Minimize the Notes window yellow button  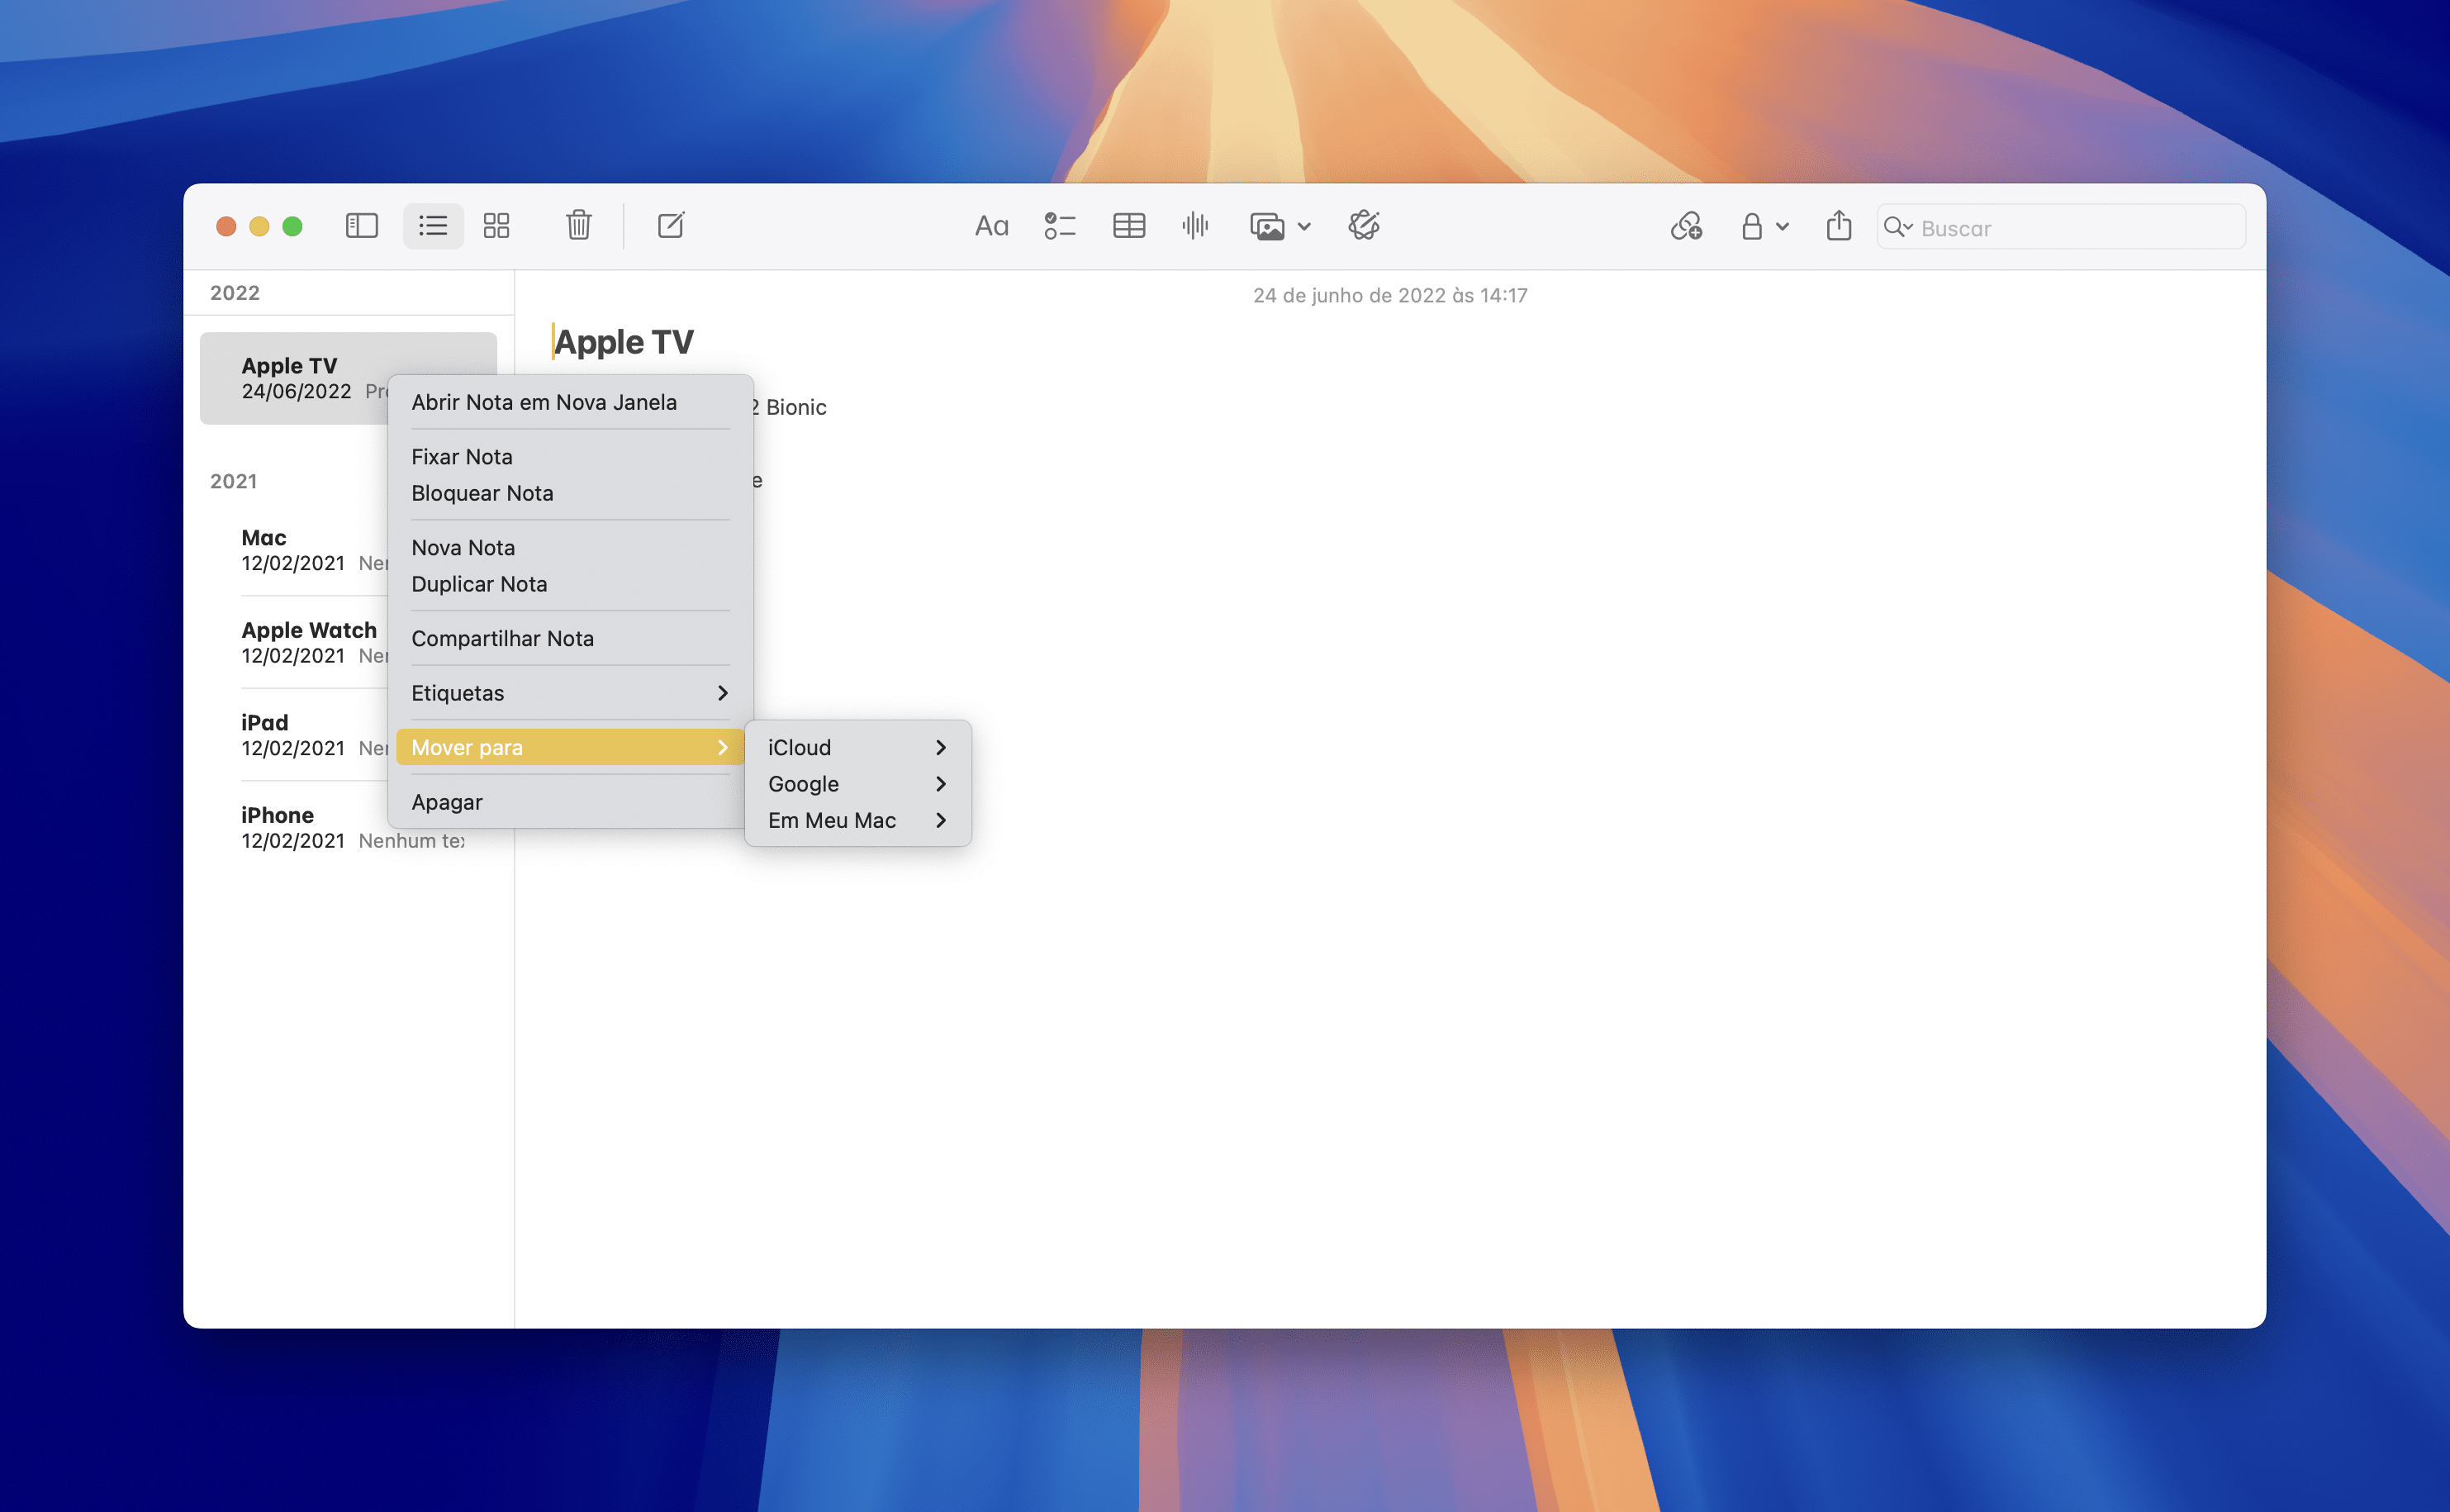259,227
